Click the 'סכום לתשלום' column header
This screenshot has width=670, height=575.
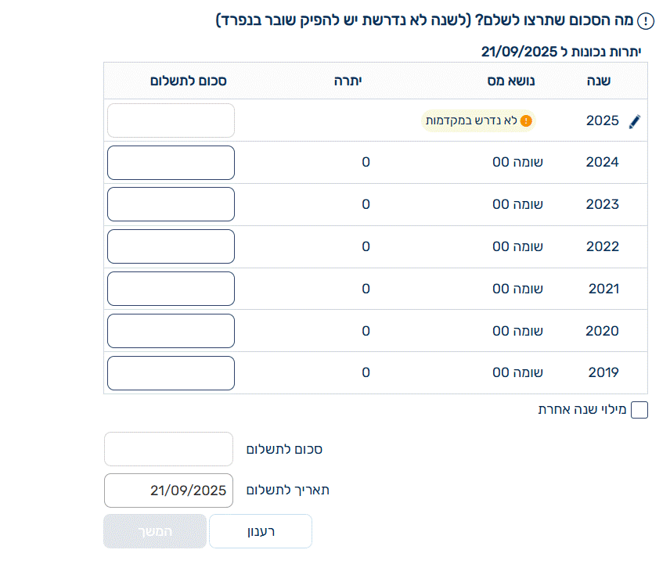point(187,81)
